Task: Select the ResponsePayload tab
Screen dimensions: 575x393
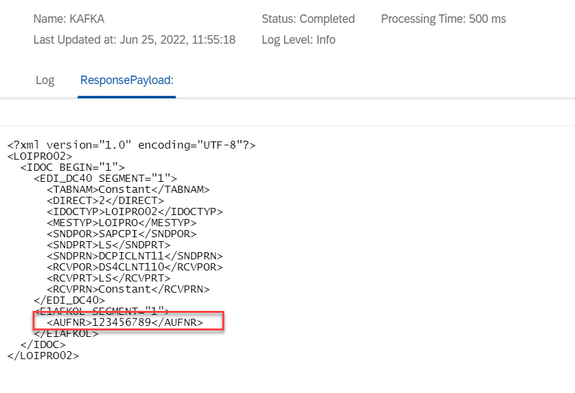Action: [x=126, y=80]
